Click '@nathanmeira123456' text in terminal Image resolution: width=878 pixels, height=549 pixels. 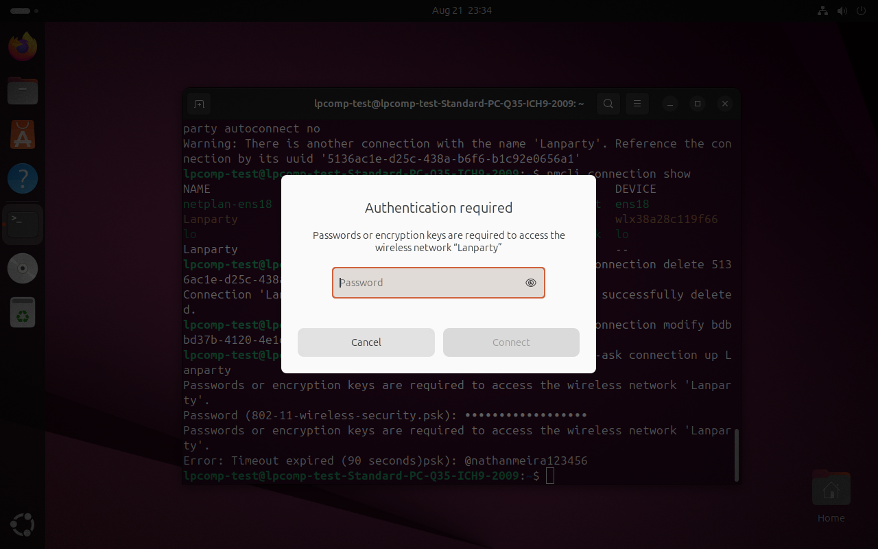pyautogui.click(x=526, y=460)
